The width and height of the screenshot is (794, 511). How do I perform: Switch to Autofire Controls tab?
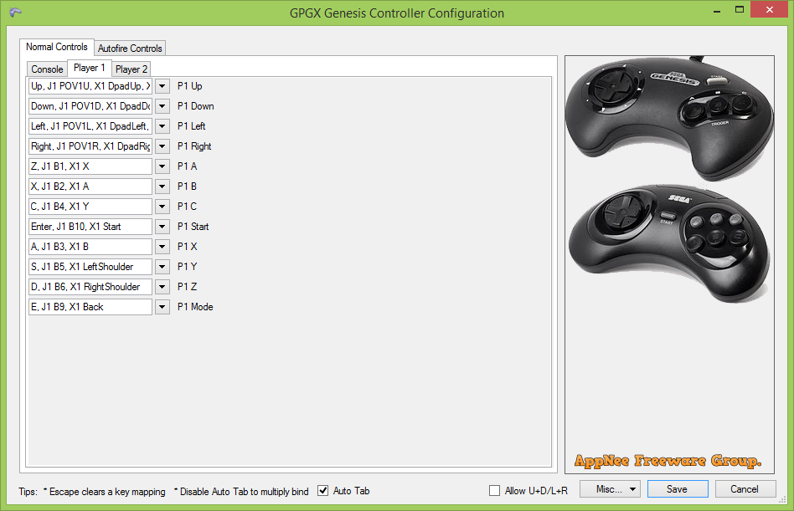pyautogui.click(x=130, y=49)
